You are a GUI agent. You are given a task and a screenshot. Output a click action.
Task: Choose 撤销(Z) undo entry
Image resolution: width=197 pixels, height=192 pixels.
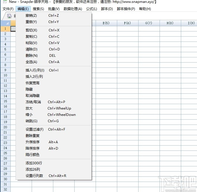(x=54, y=16)
